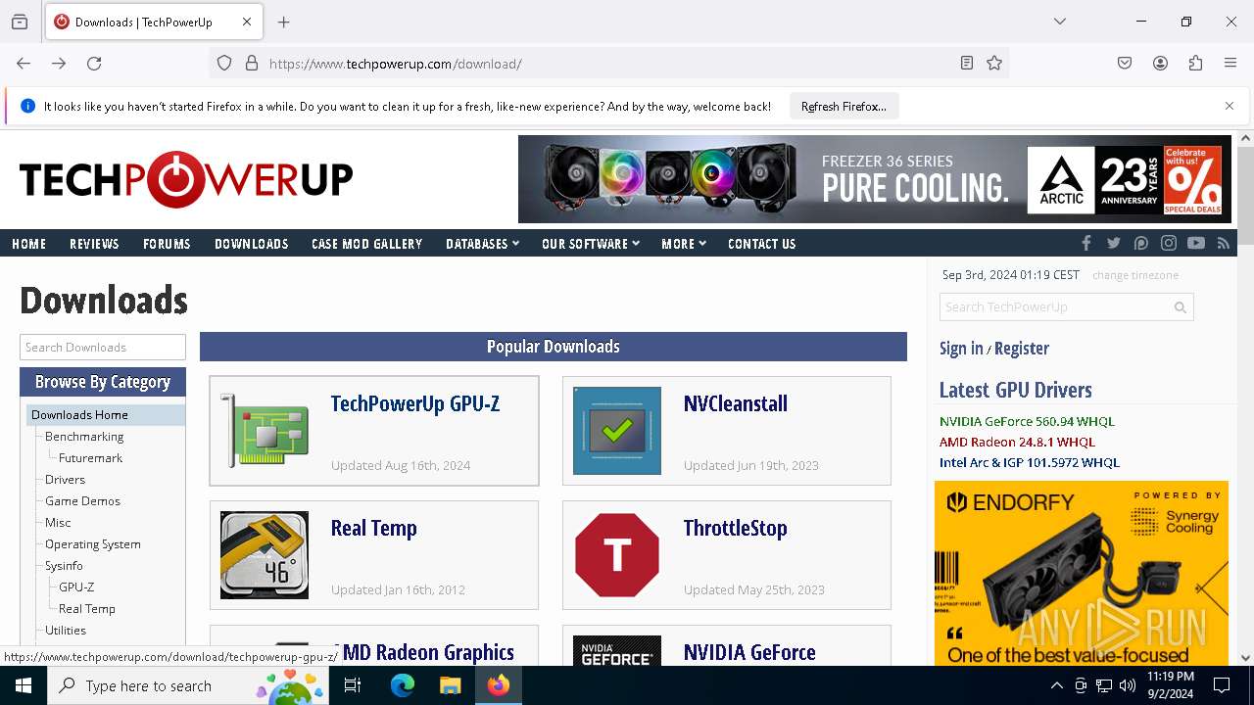Click the browser Back arrow
This screenshot has height=705, width=1254.
[24, 64]
